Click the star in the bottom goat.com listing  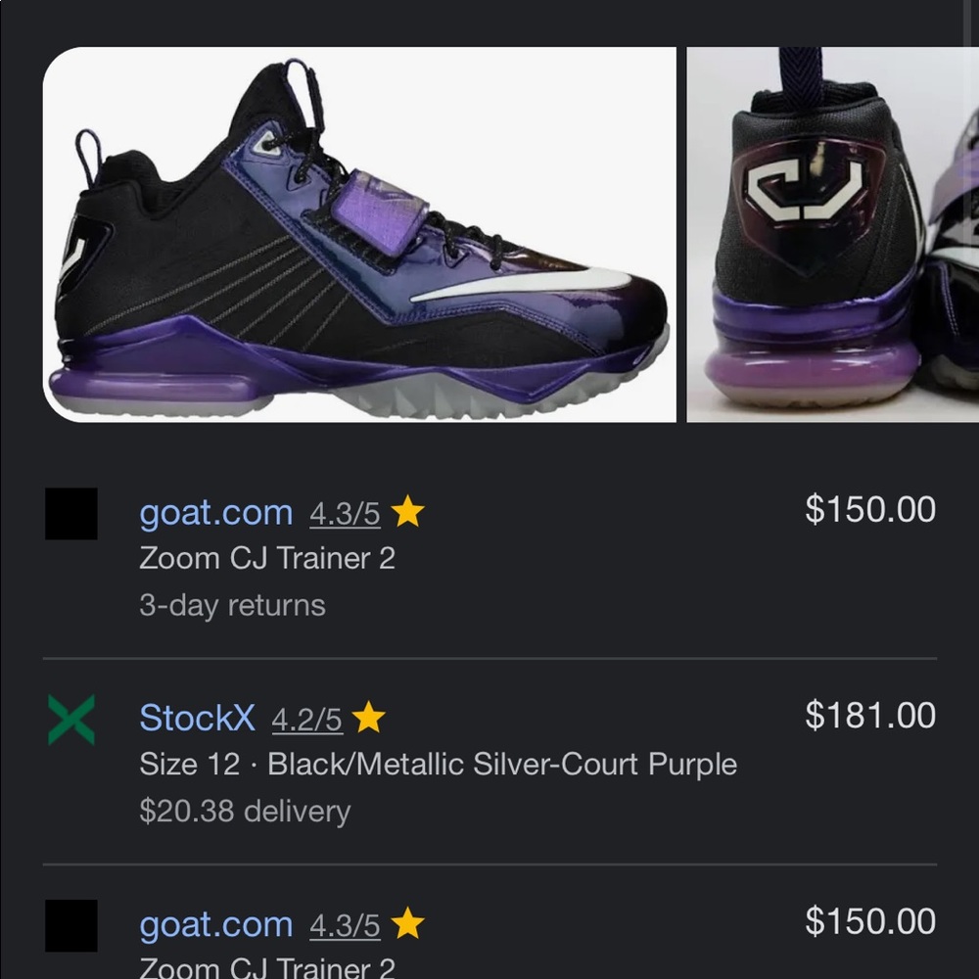pyautogui.click(x=406, y=924)
